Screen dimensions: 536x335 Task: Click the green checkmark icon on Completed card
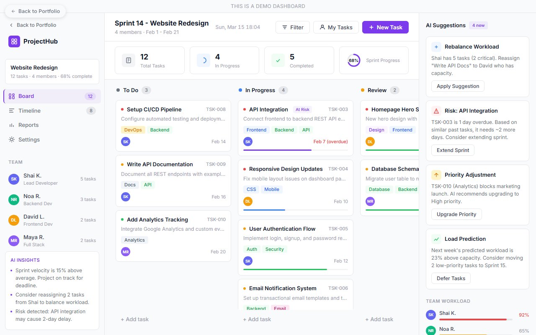278,60
